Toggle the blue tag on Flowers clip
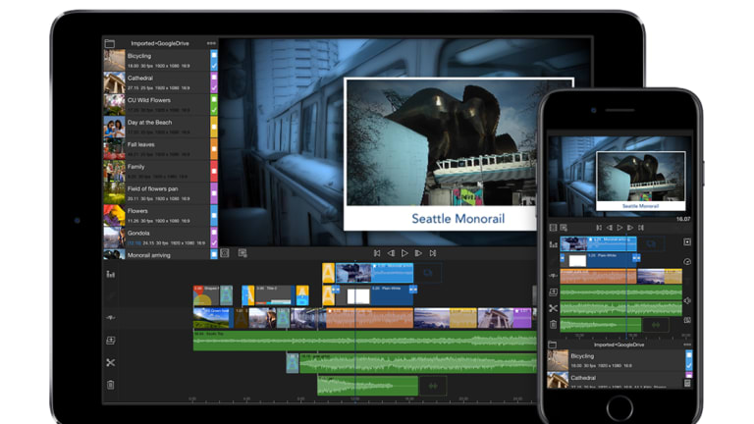Viewport: 754px width, 424px height. click(214, 215)
